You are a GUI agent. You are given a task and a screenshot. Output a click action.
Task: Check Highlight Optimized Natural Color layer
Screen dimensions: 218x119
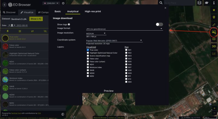pyautogui.click(x=88, y=53)
